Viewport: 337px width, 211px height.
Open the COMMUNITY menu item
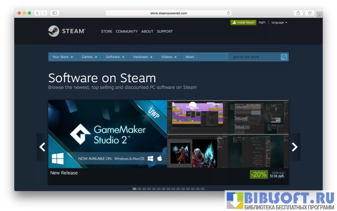pyautogui.click(x=126, y=32)
